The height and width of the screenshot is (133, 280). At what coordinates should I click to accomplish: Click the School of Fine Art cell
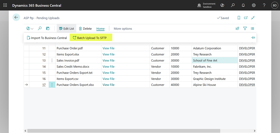tap(215, 60)
